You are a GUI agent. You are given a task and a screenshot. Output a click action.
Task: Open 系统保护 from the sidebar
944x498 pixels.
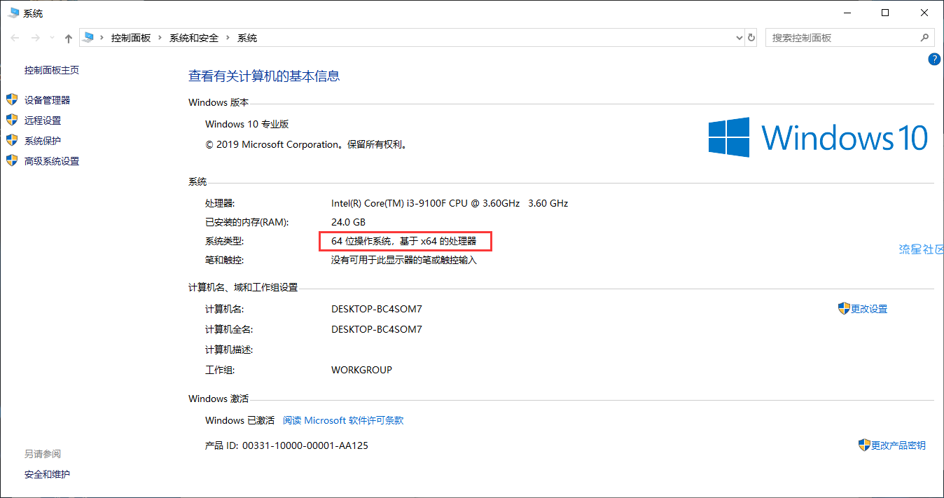pos(43,141)
